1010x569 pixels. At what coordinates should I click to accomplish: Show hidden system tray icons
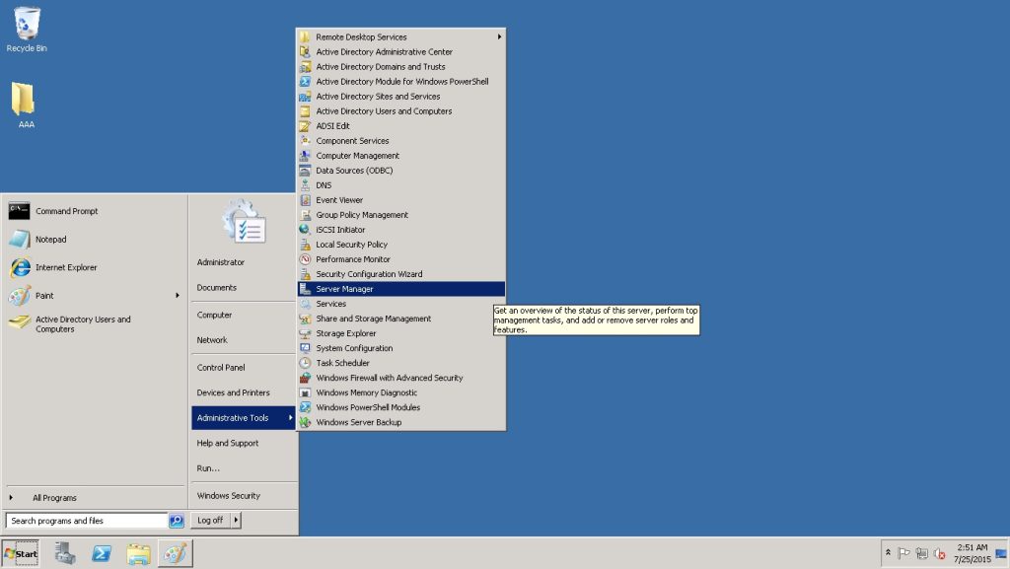(x=888, y=553)
